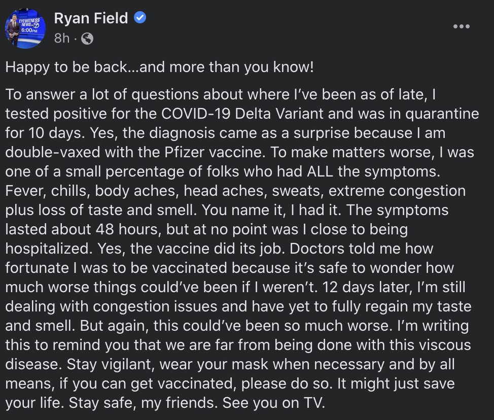Click "Fever, chills, body aches" text
This screenshot has height=420, width=494.
pyautogui.click(x=92, y=191)
